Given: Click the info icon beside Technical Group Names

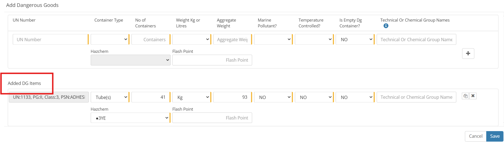Looking at the screenshot, I should point(386,26).
